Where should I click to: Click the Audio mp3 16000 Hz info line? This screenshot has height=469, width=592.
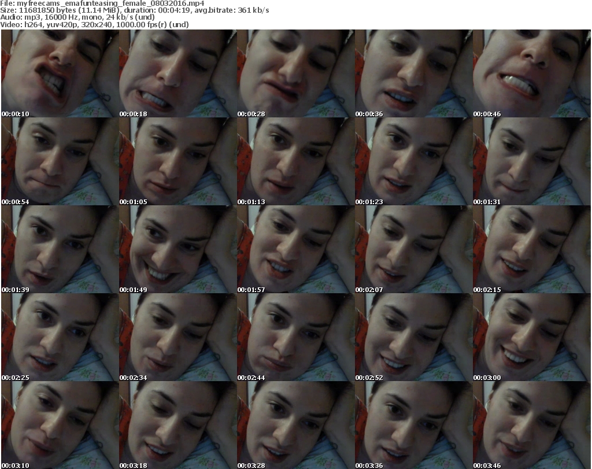pyautogui.click(x=77, y=17)
